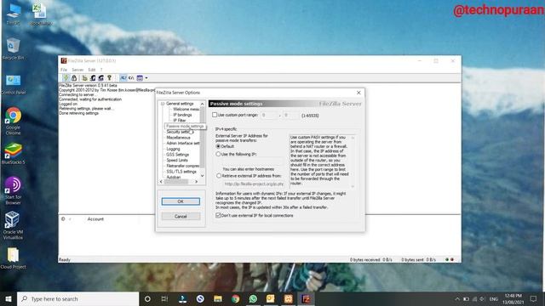Image resolution: width=545 pixels, height=306 pixels.
Task: Open the ? help menu
Action: (101, 70)
